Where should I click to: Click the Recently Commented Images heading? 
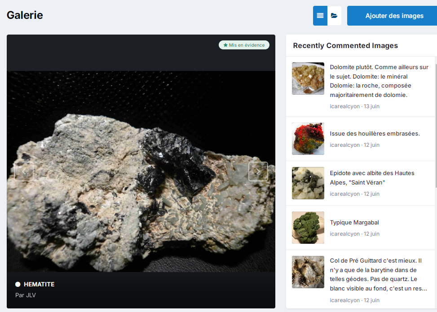pyautogui.click(x=345, y=45)
